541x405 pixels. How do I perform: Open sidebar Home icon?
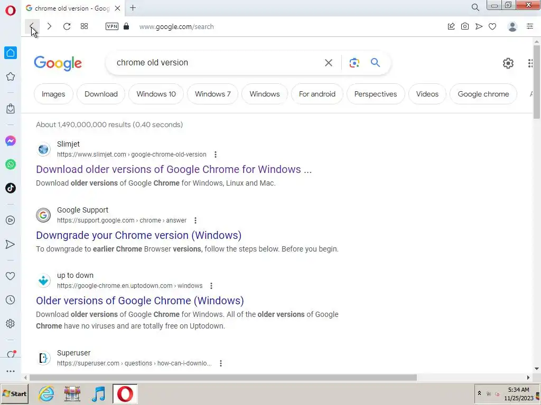pyautogui.click(x=11, y=53)
